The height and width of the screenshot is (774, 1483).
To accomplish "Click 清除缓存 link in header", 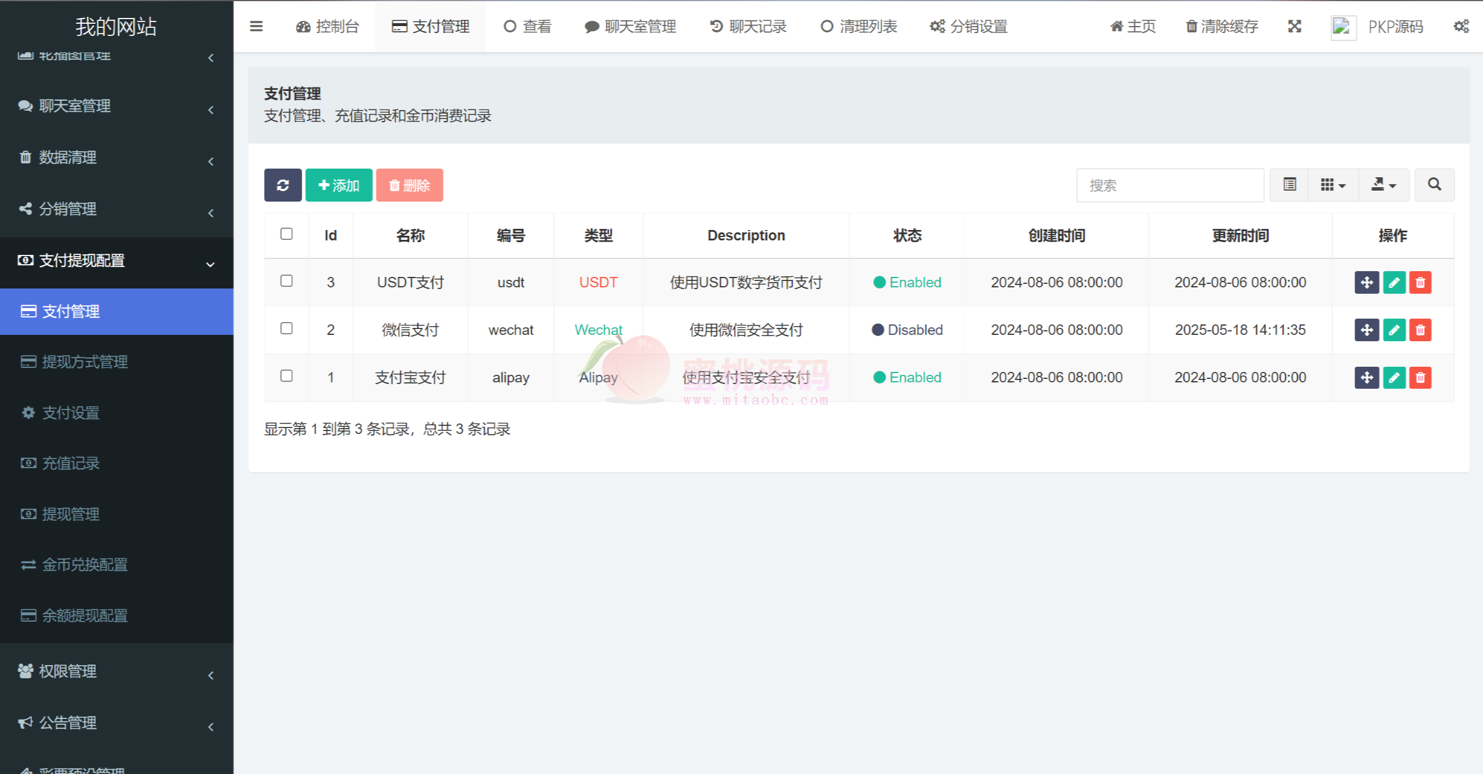I will [x=1222, y=27].
